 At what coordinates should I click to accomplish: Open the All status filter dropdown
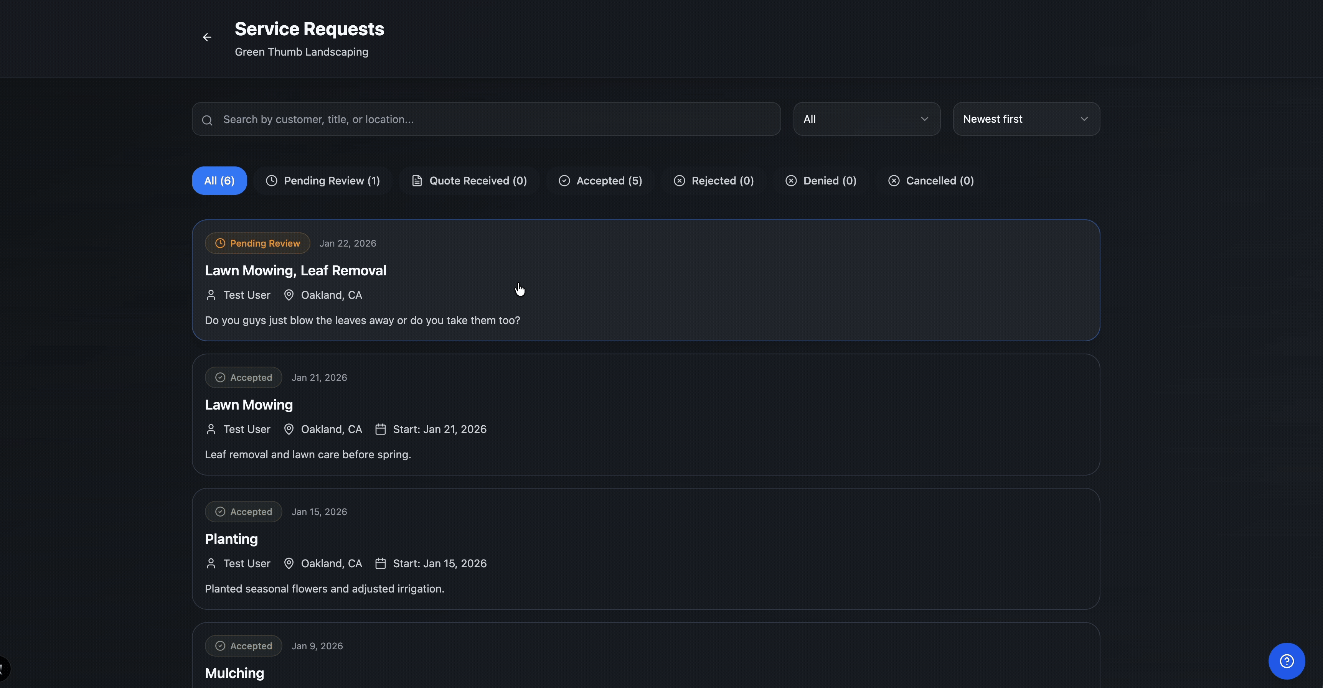[x=866, y=119]
